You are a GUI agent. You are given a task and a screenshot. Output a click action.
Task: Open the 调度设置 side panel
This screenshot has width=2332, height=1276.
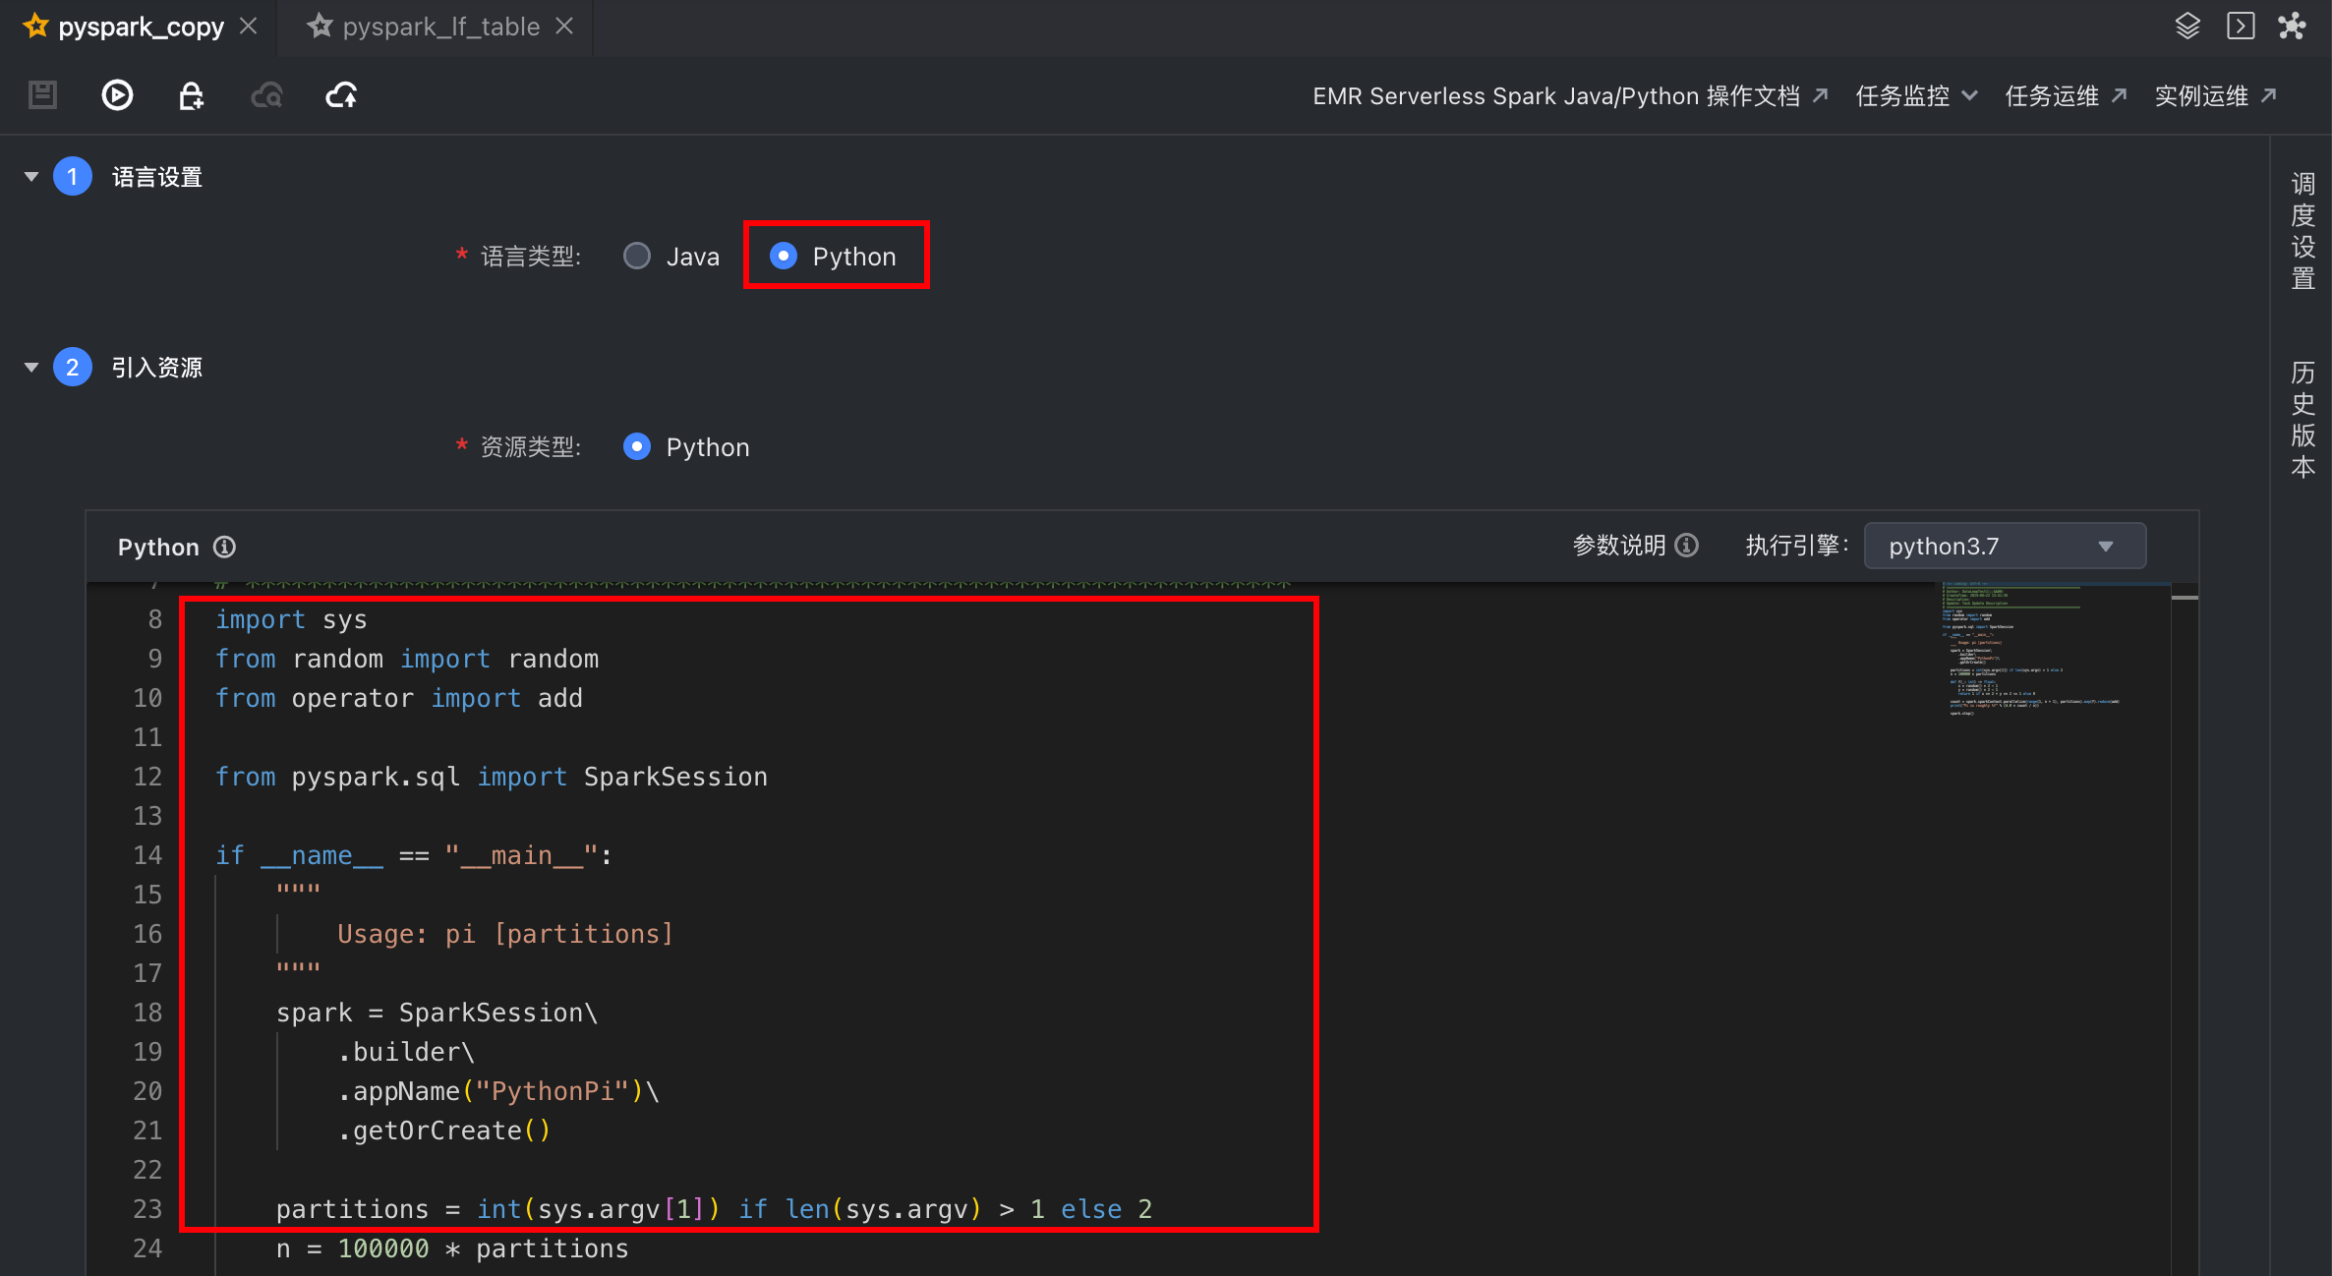(x=2303, y=231)
